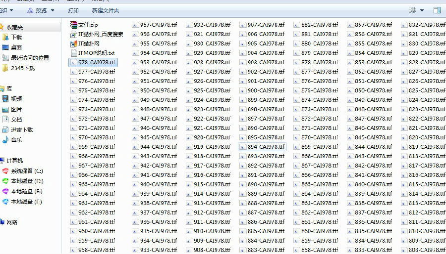Click the IT猫扑网 shortcut file icon
446x254 pixels.
point(73,43)
